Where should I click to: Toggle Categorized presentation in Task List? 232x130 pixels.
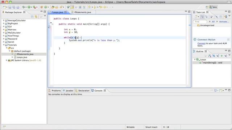202,17
